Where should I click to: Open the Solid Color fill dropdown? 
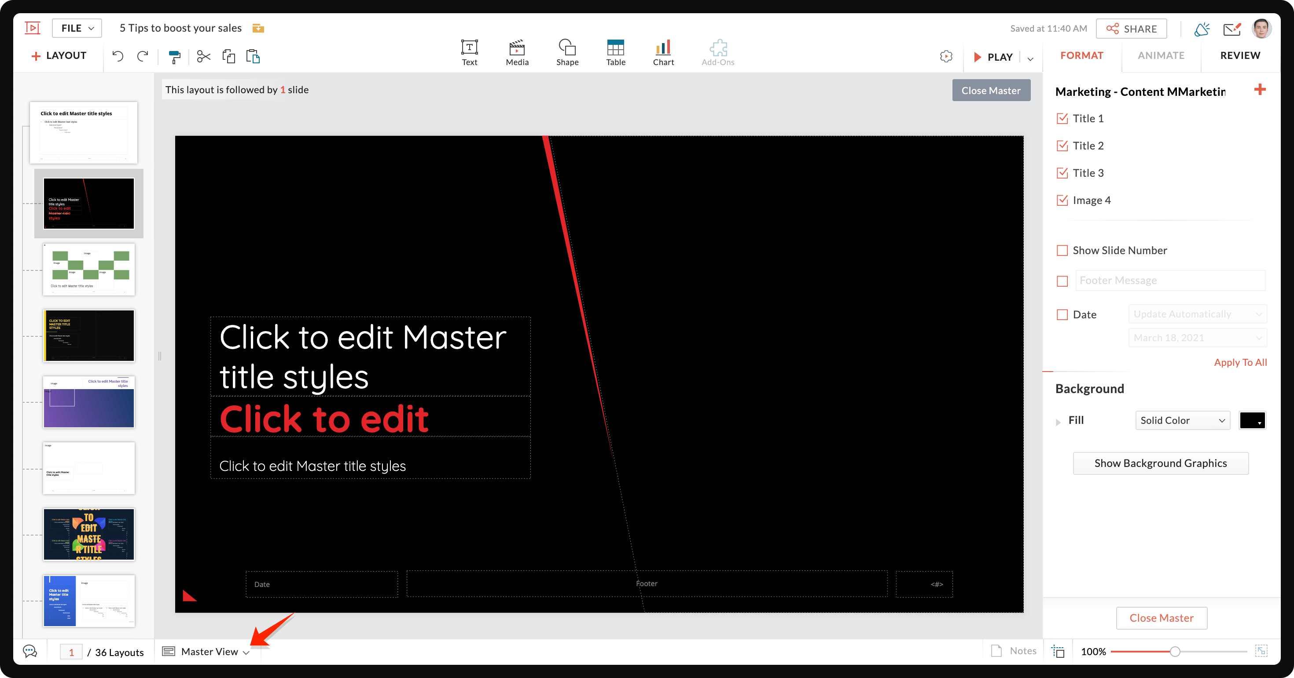click(1182, 420)
